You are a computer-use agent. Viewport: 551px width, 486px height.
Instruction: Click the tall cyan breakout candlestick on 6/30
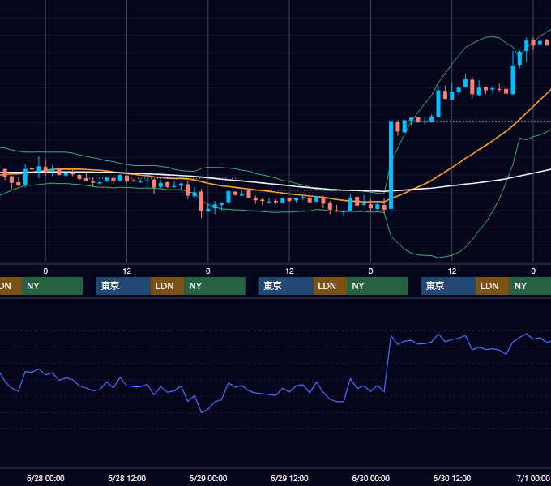391,165
